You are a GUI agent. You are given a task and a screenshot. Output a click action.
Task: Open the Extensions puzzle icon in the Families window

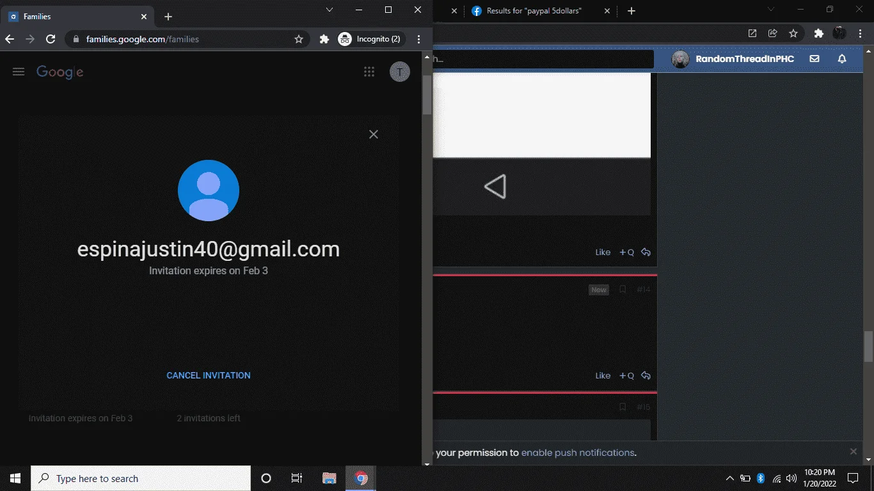[x=324, y=39]
